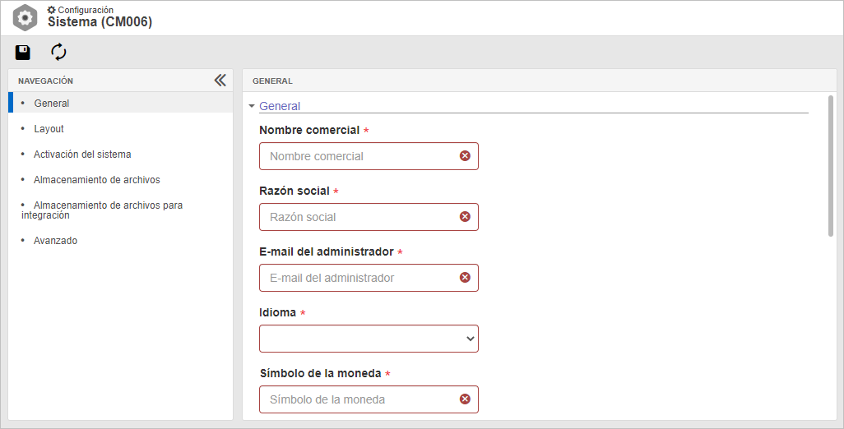Click error icon in E-mail del administrador field
This screenshot has width=844, height=429.
tap(465, 278)
